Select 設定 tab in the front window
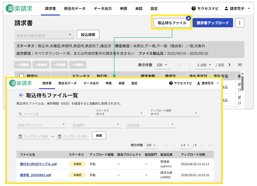This screenshot has height=186, width=257. click(x=134, y=83)
